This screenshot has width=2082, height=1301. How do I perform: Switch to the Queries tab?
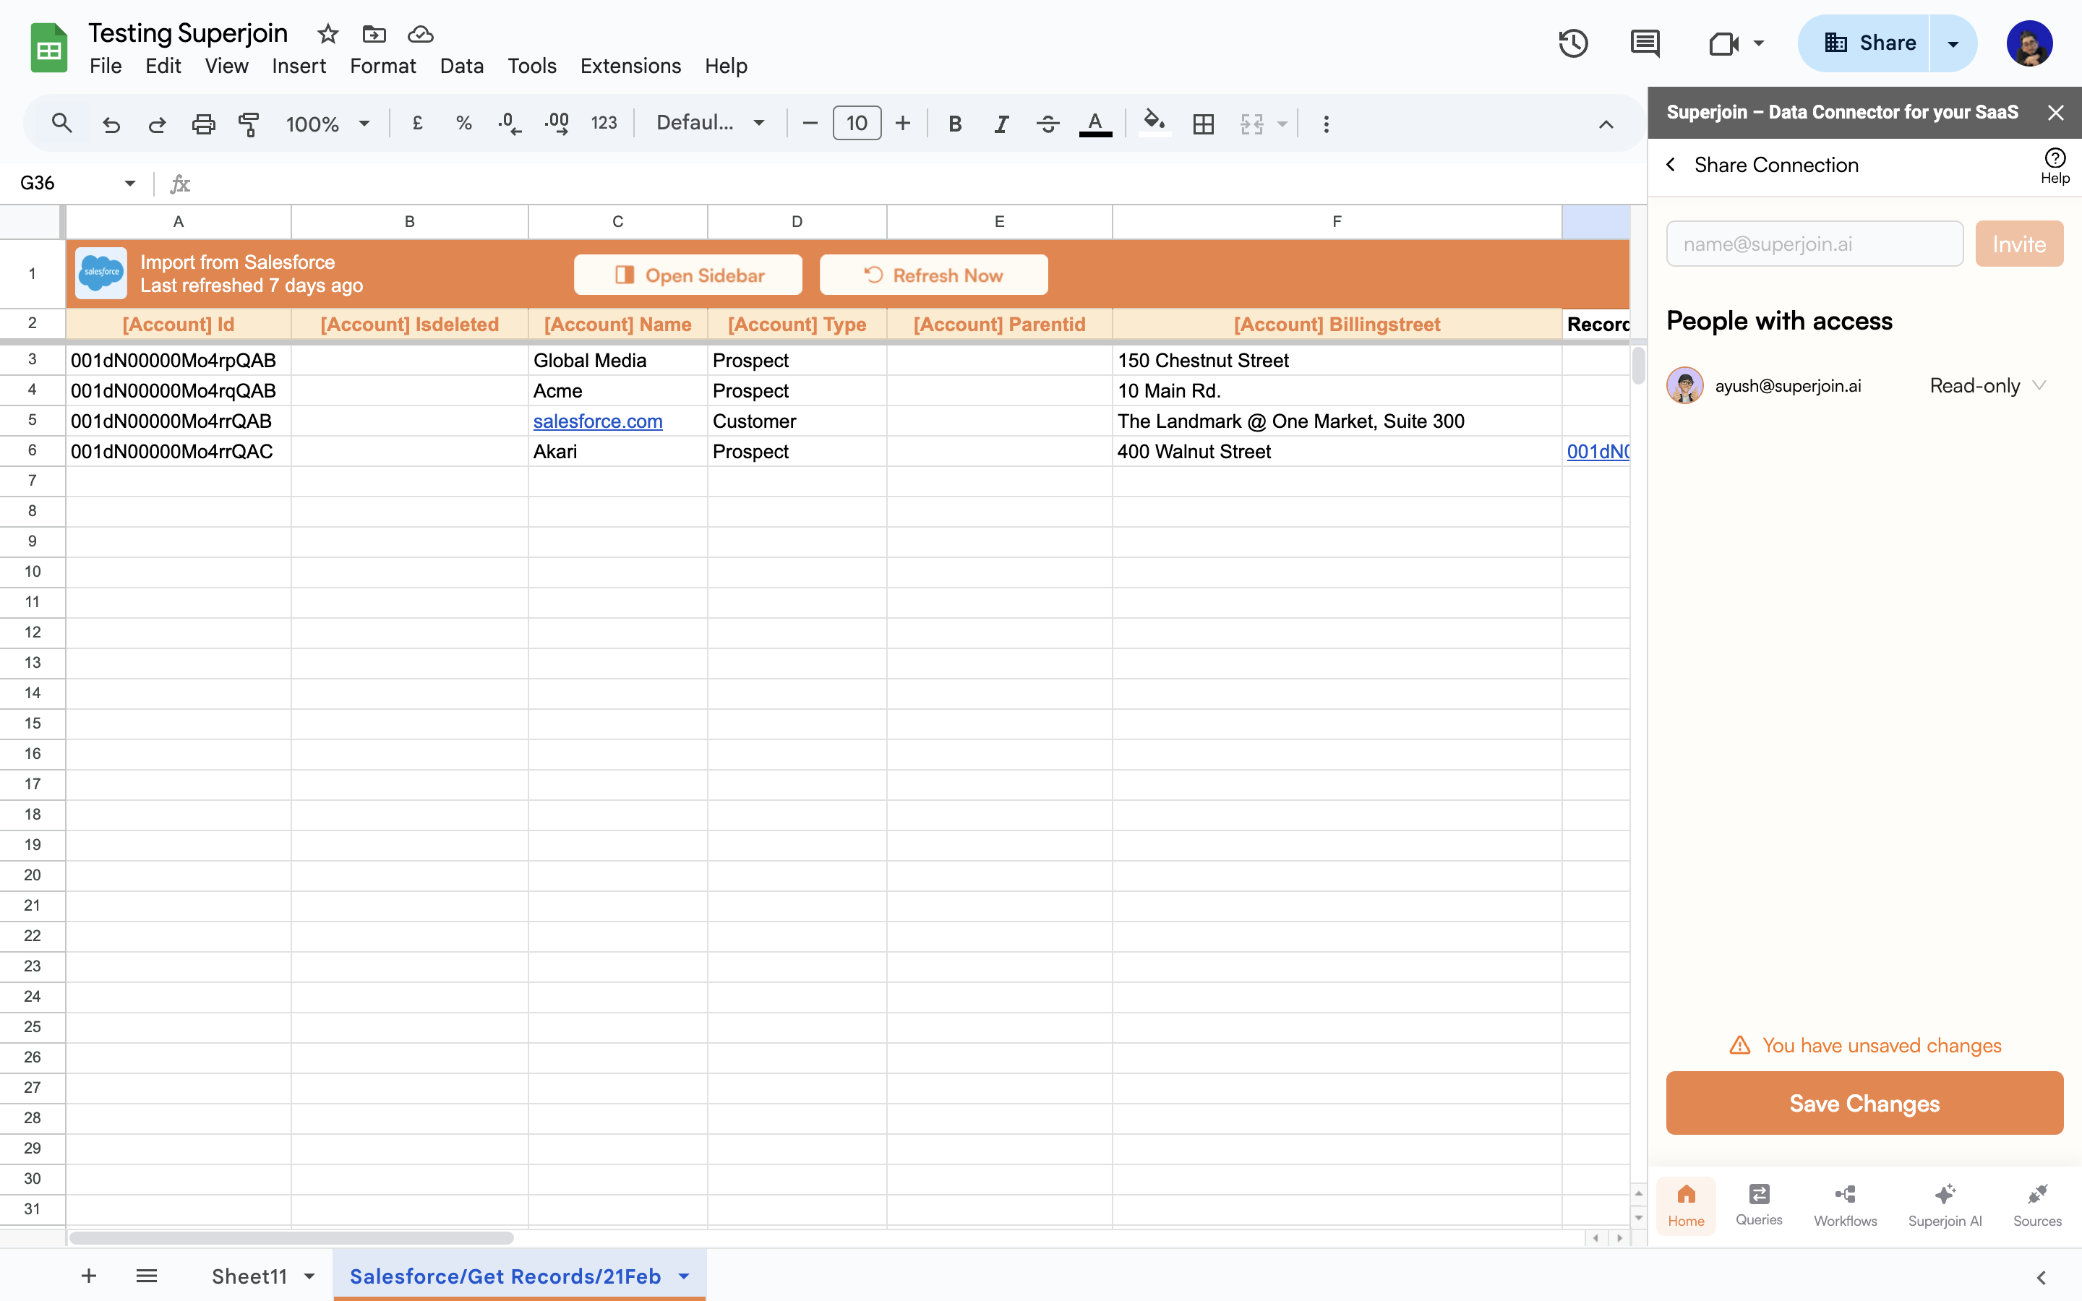pyautogui.click(x=1759, y=1205)
